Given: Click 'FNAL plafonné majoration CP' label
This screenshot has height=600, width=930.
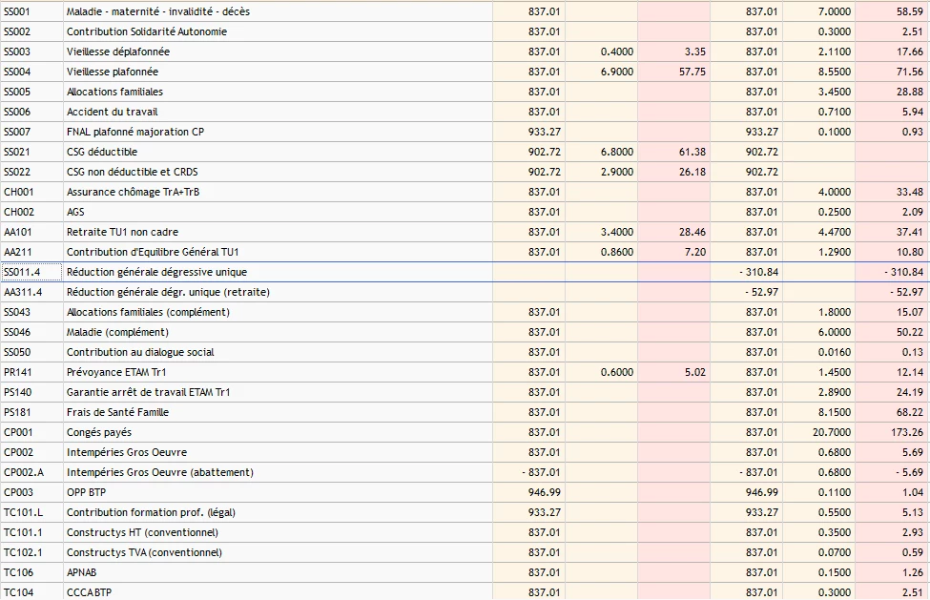Looking at the screenshot, I should pos(135,133).
